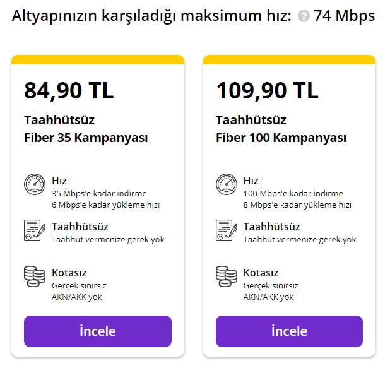Click Kotasız heading in Fiber 100 card
This screenshot has width=390, height=368.
(x=261, y=273)
